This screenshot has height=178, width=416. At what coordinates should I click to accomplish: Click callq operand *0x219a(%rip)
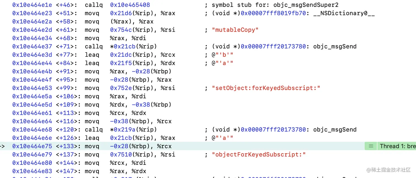click(x=133, y=130)
